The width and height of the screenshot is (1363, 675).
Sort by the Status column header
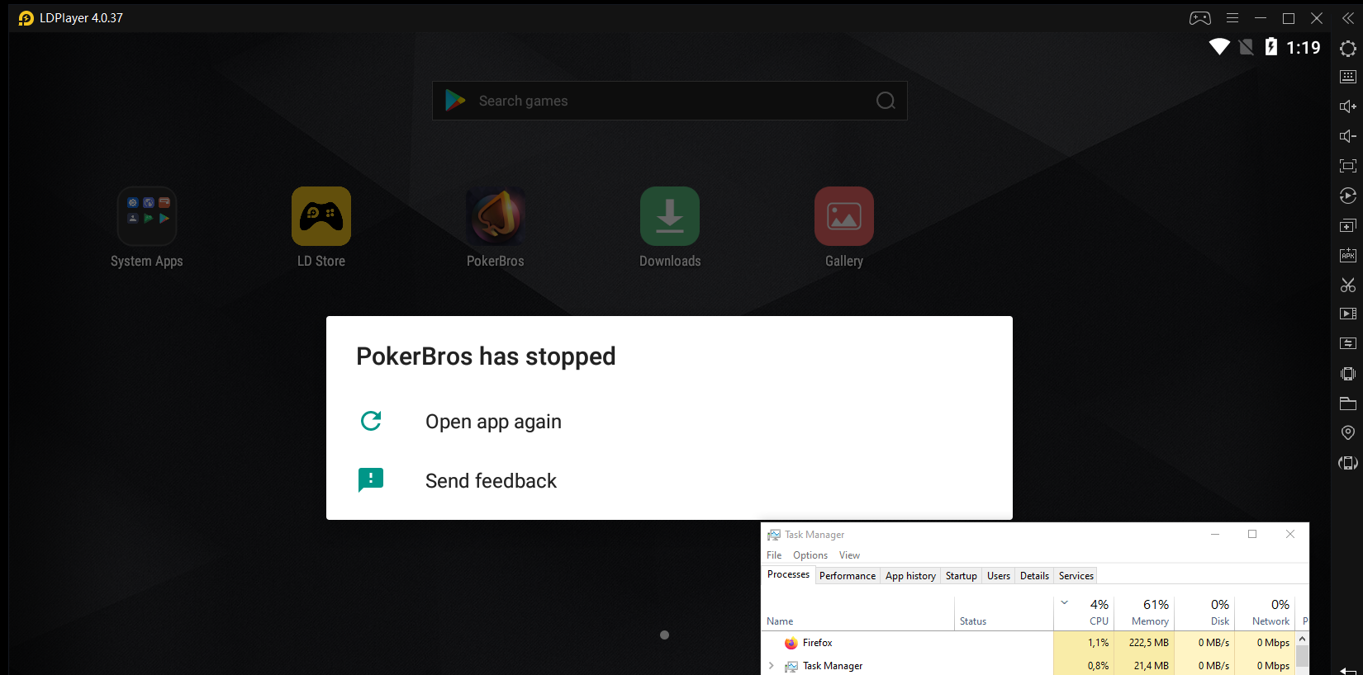pos(1004,613)
